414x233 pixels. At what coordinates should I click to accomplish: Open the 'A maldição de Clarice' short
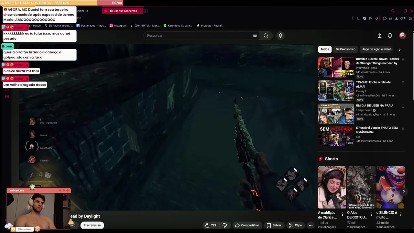pos(332,187)
